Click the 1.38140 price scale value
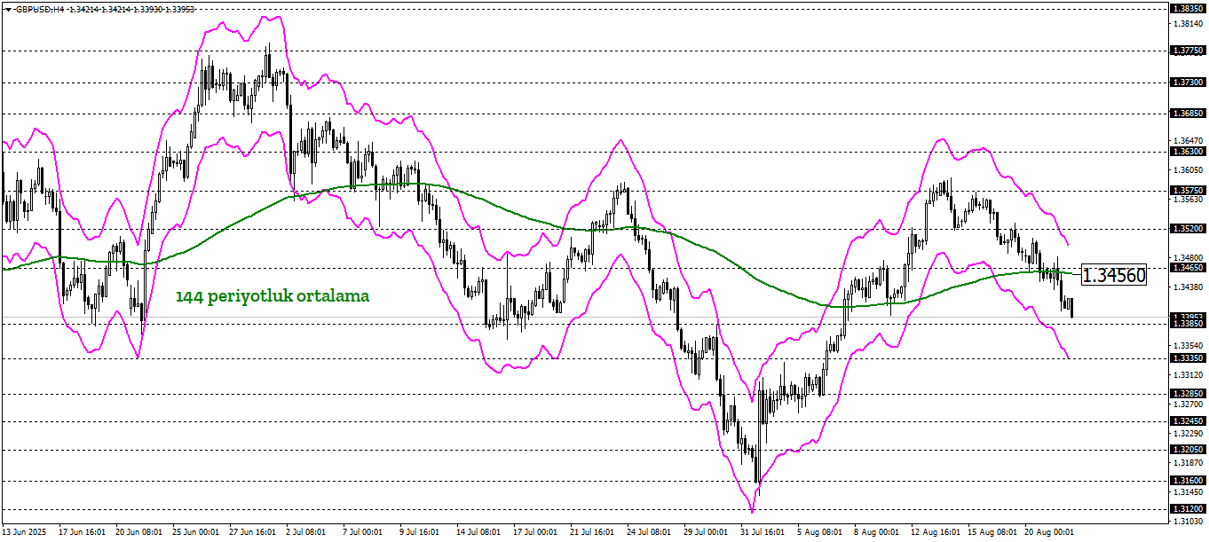 click(x=1189, y=24)
